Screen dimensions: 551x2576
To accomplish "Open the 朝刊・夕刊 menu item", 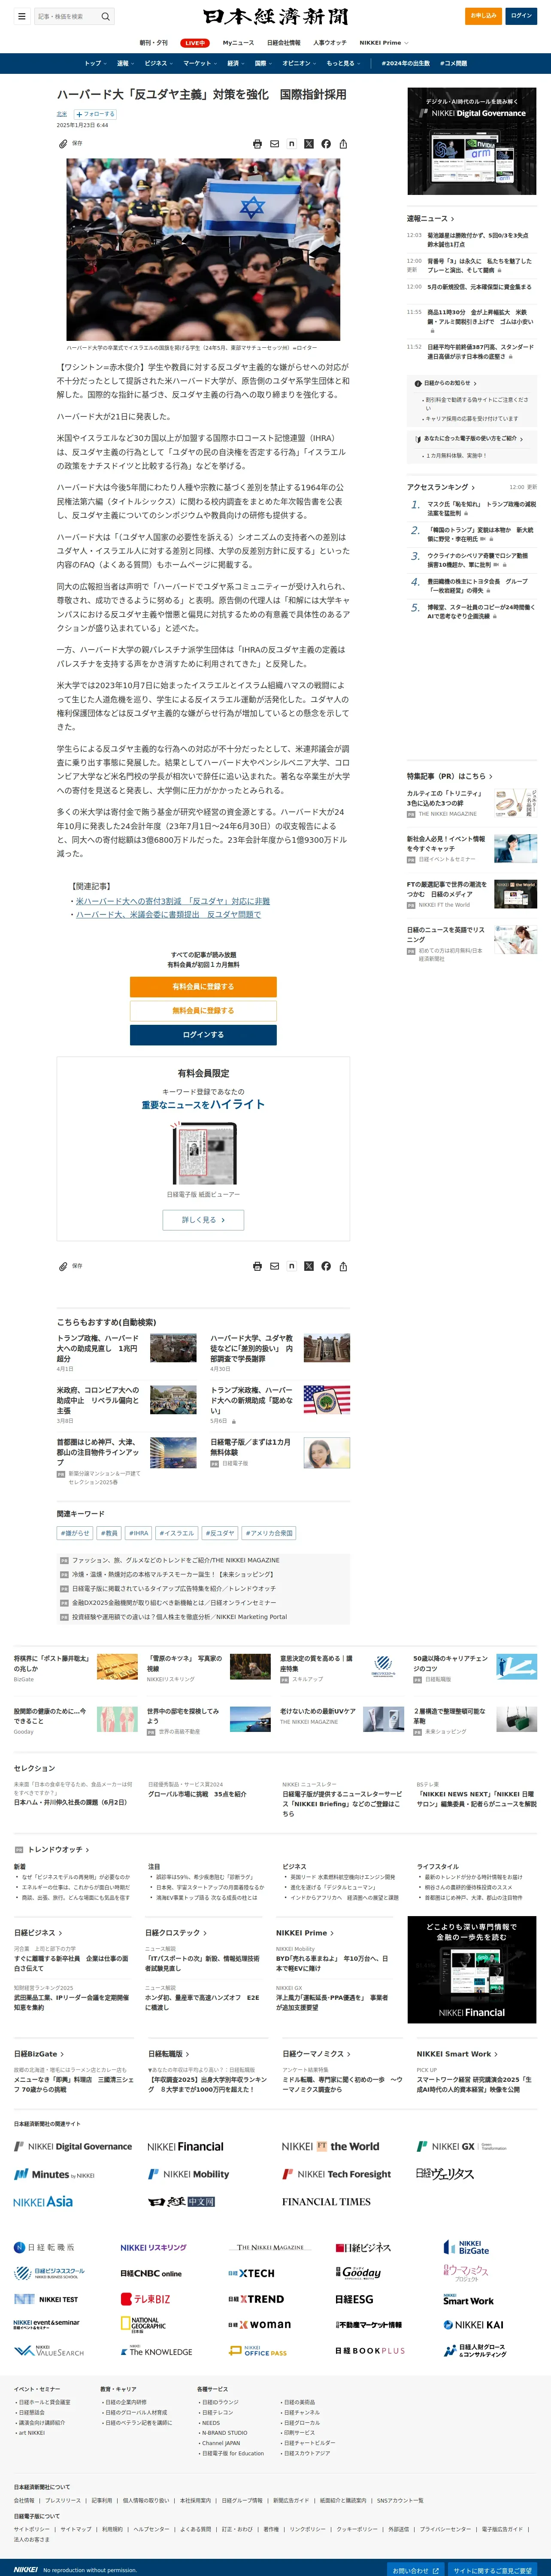I will coord(153,43).
